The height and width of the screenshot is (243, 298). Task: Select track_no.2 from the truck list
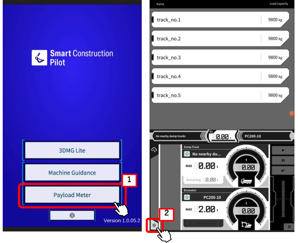220,39
